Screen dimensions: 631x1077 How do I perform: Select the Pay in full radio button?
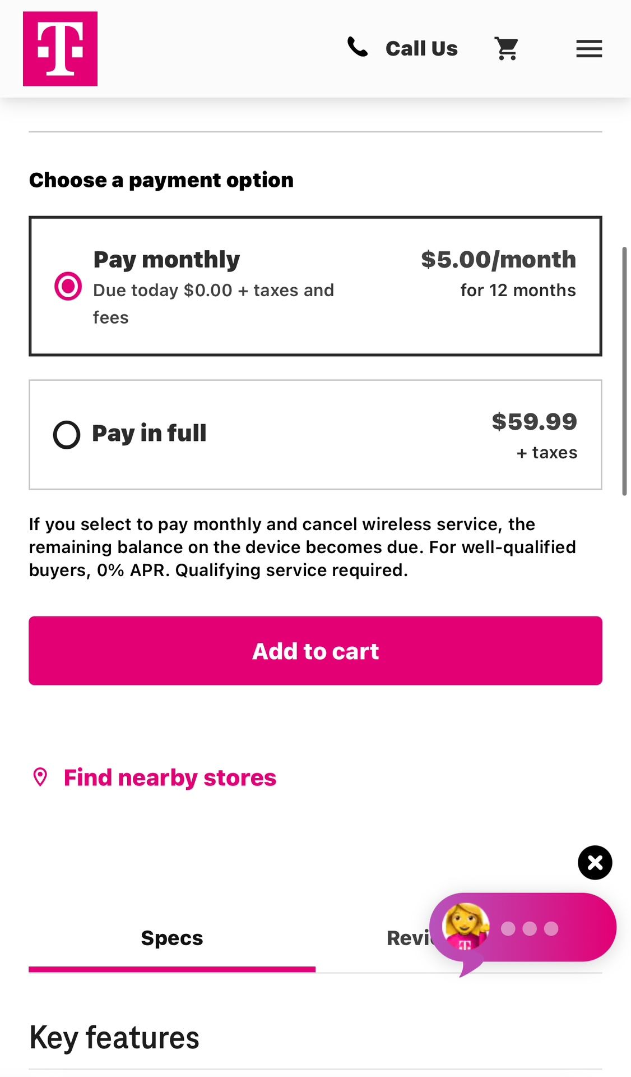click(x=67, y=435)
